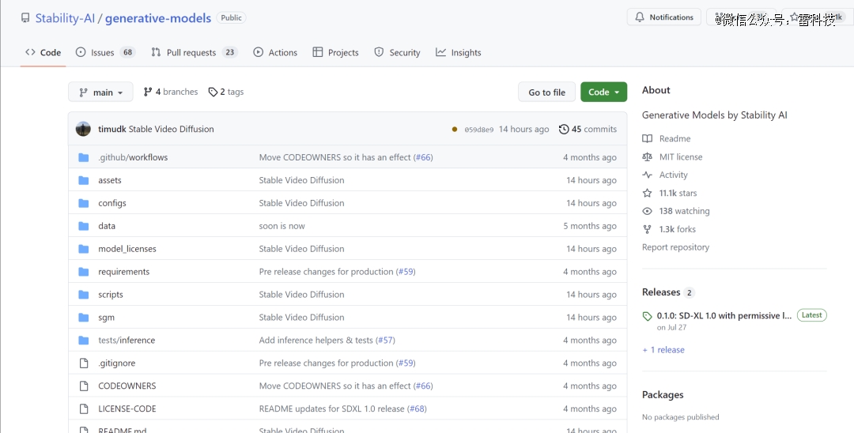Open the model_licenses folder
The width and height of the screenshot is (854, 433).
[x=127, y=249]
